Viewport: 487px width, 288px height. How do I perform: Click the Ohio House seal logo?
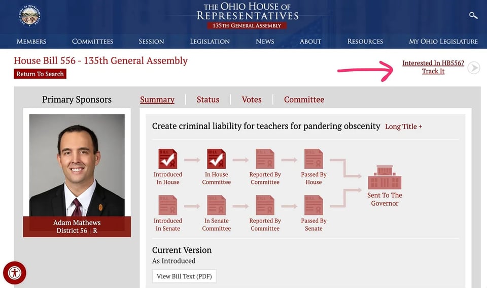coord(29,15)
